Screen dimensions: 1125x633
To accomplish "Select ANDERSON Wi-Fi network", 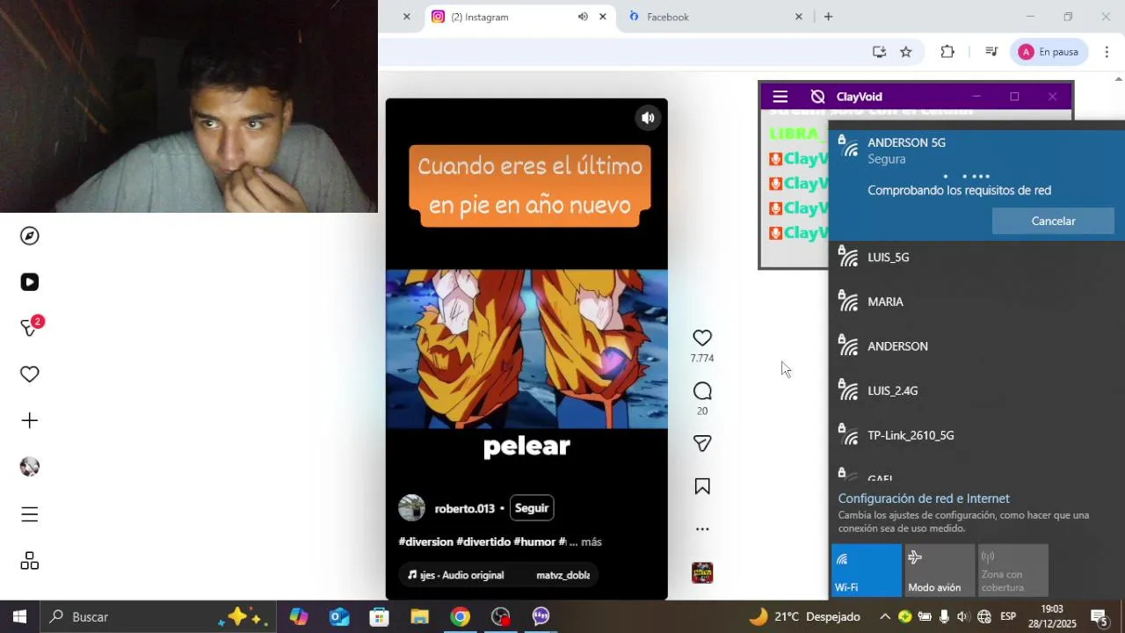I will tap(976, 346).
